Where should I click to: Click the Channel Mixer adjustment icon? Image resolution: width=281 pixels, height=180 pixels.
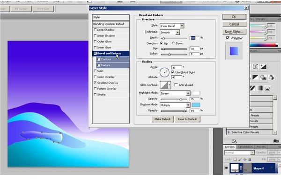click(x=271, y=77)
